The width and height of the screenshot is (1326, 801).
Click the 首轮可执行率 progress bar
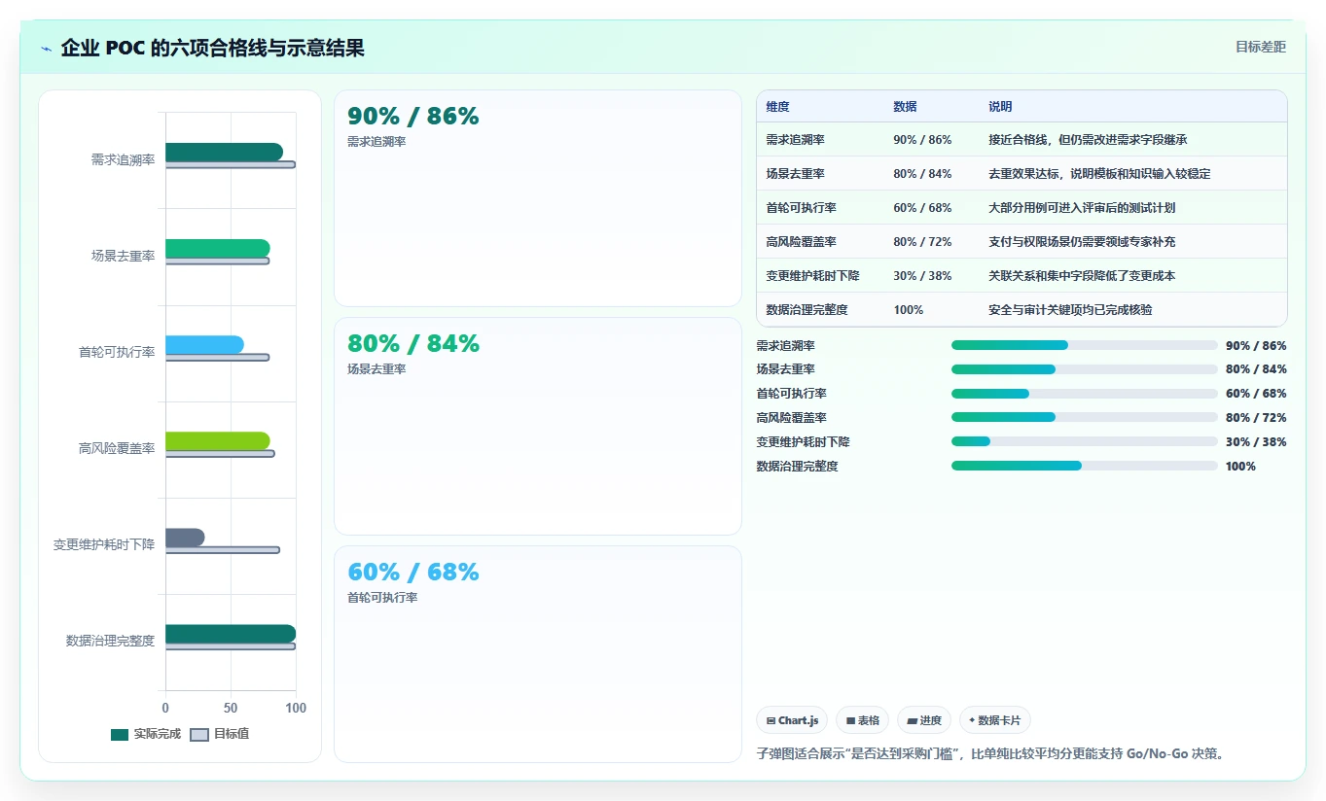pos(1085,394)
